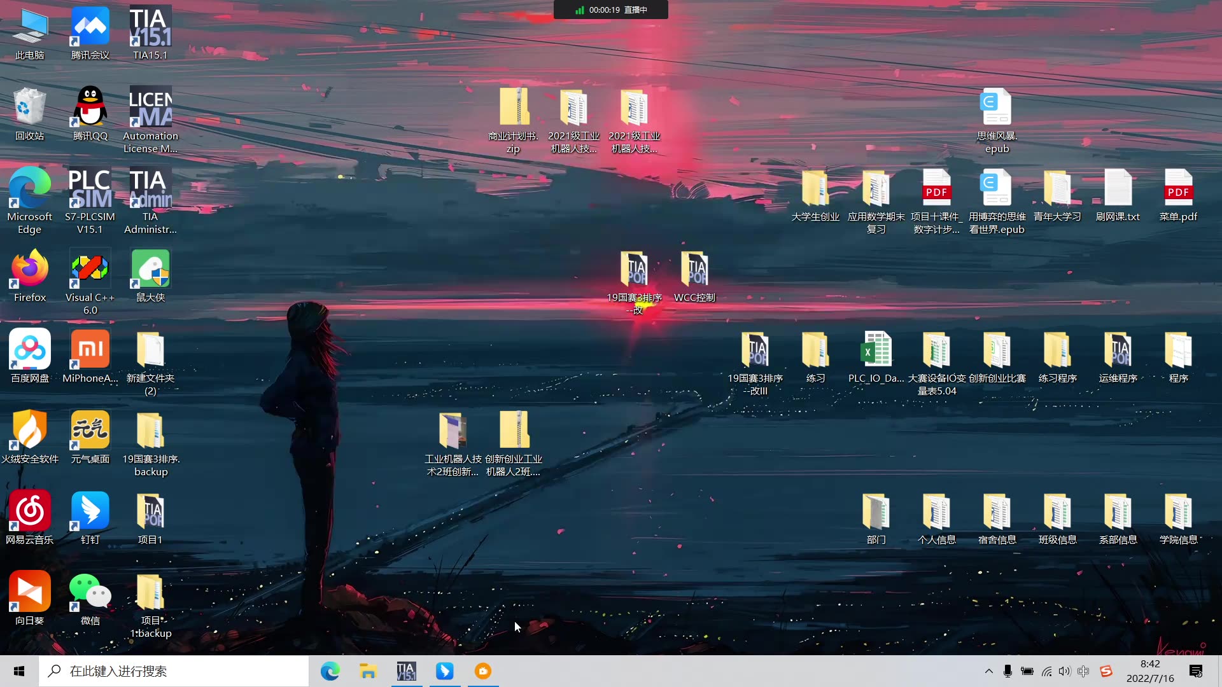Open Automation License Manager shortcut
The width and height of the screenshot is (1222, 687).
(x=150, y=120)
